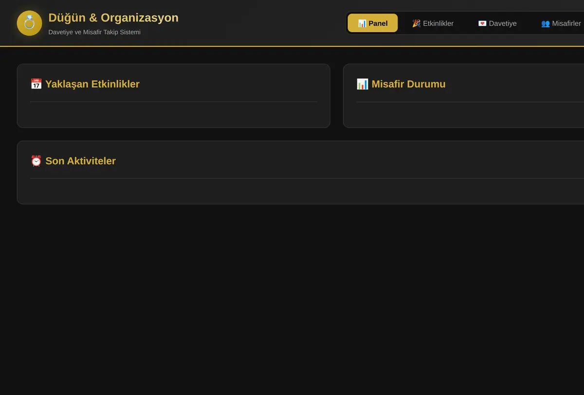Switch to the Etkinlikler tab
This screenshot has width=584, height=395.
(433, 23)
